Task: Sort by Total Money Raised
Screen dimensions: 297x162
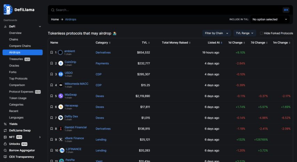Action: click(x=176, y=43)
